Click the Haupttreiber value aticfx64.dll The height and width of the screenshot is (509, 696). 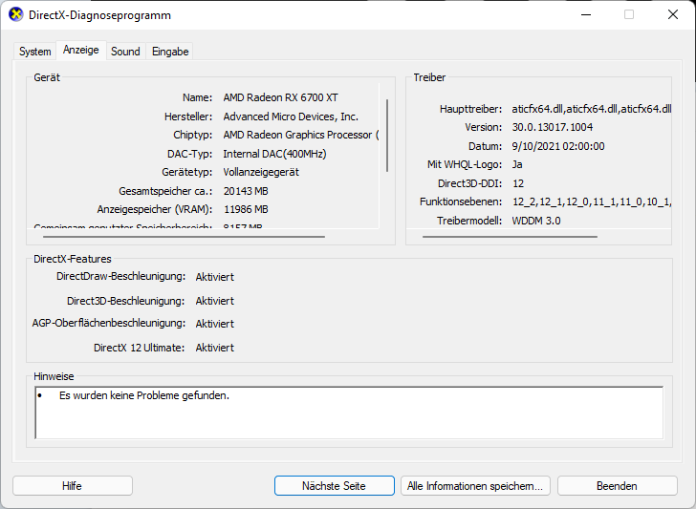[x=591, y=109]
